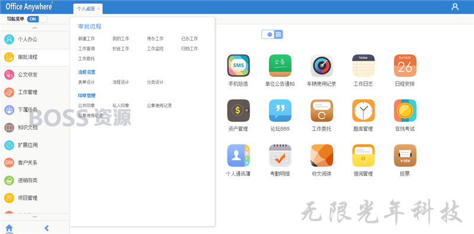
Task: Close the 个人桌面 tab
Action: pyautogui.click(x=98, y=9)
